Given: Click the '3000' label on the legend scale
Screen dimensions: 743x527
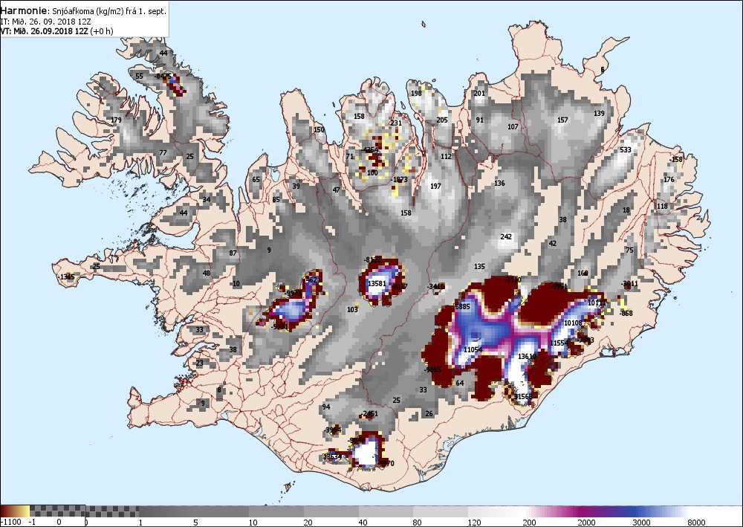Looking at the screenshot, I should pos(642,523).
